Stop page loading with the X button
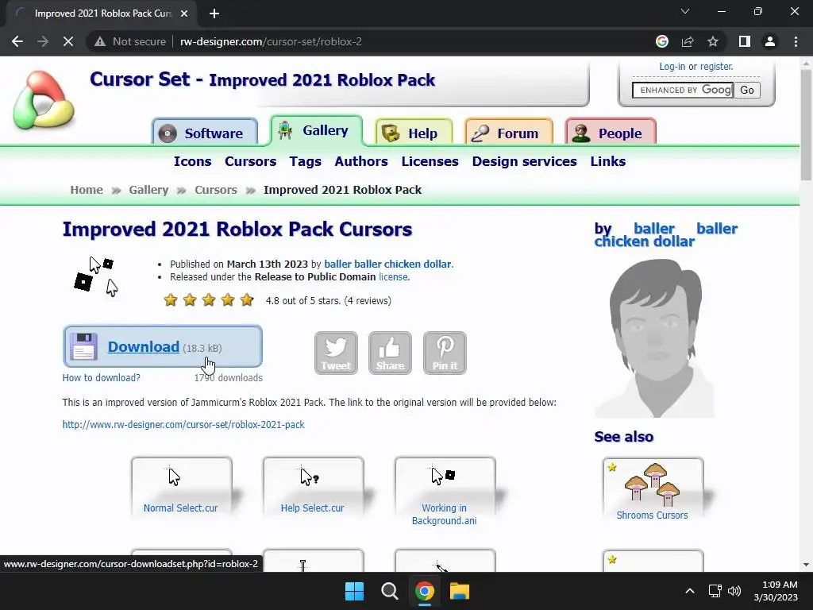Image resolution: width=813 pixels, height=610 pixels. tap(68, 41)
